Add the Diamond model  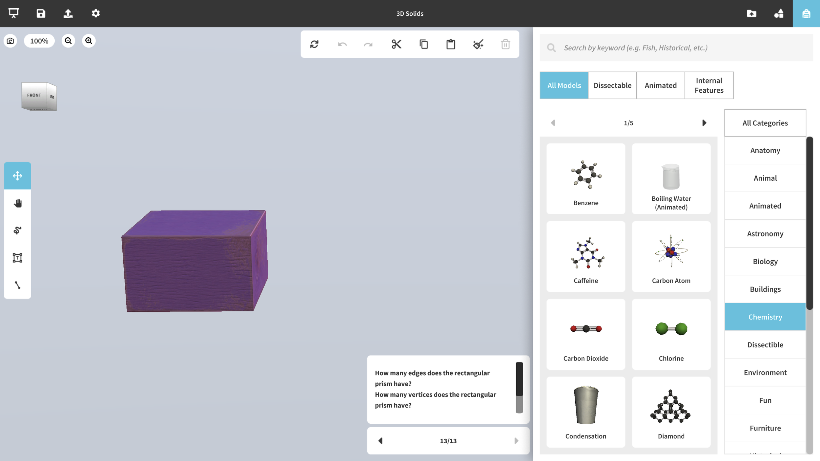(671, 412)
